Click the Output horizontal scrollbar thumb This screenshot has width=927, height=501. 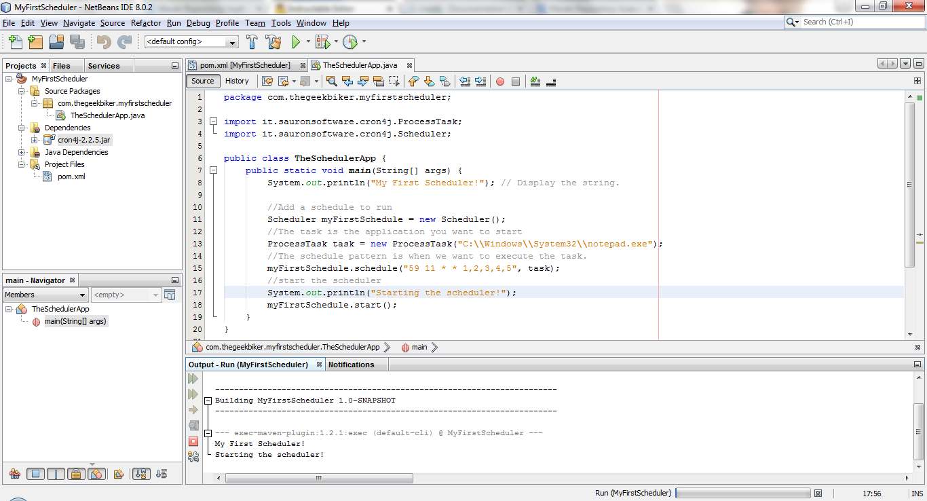point(319,478)
